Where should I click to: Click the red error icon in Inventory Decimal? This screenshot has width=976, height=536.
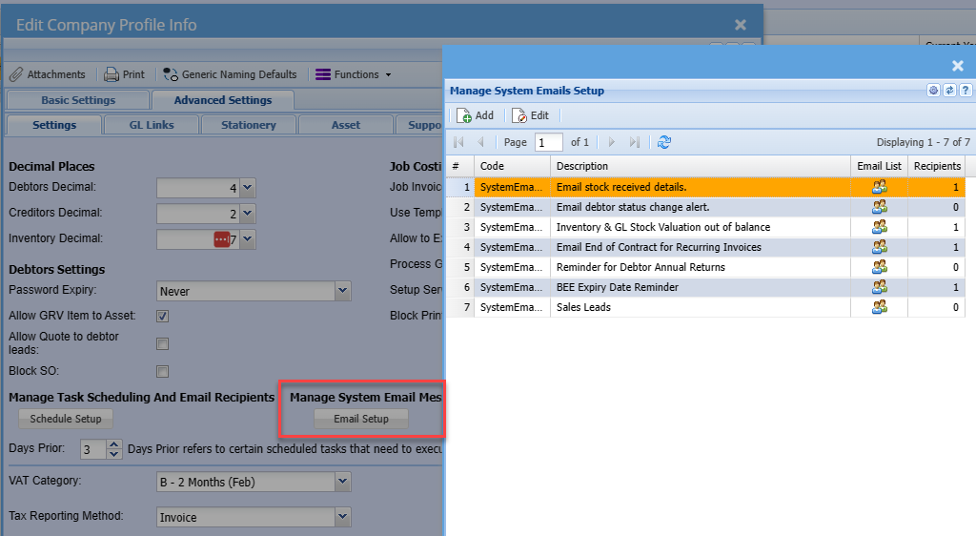point(221,239)
